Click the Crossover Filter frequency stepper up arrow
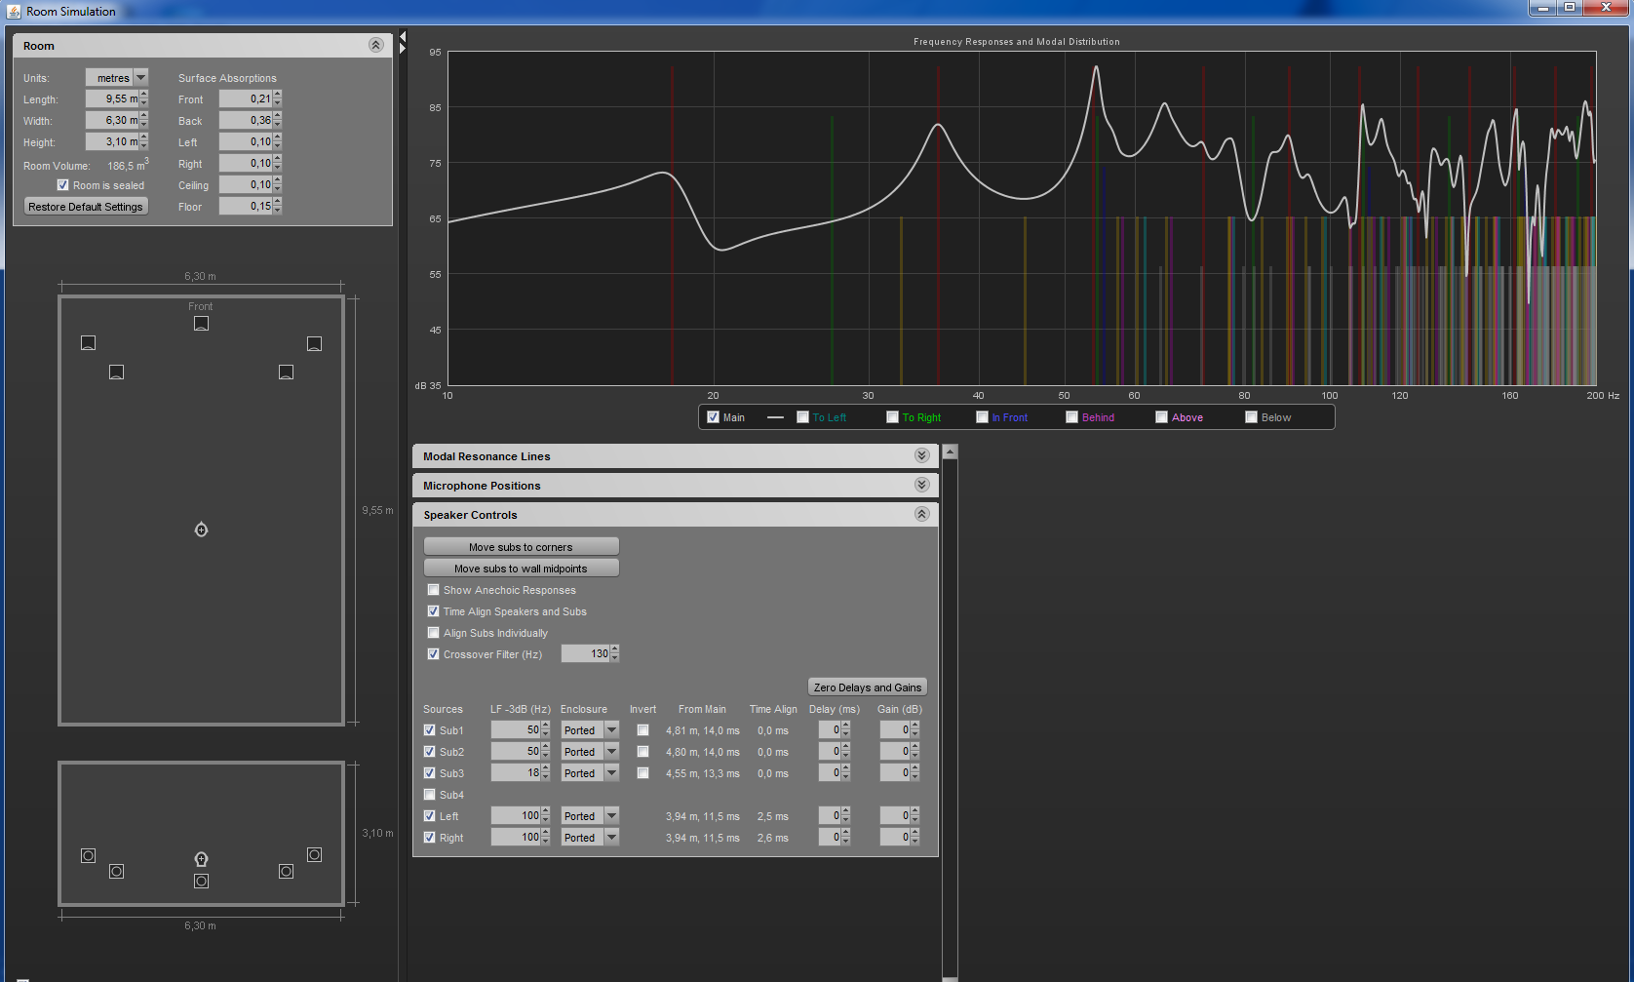This screenshot has height=982, width=1634. (x=615, y=649)
